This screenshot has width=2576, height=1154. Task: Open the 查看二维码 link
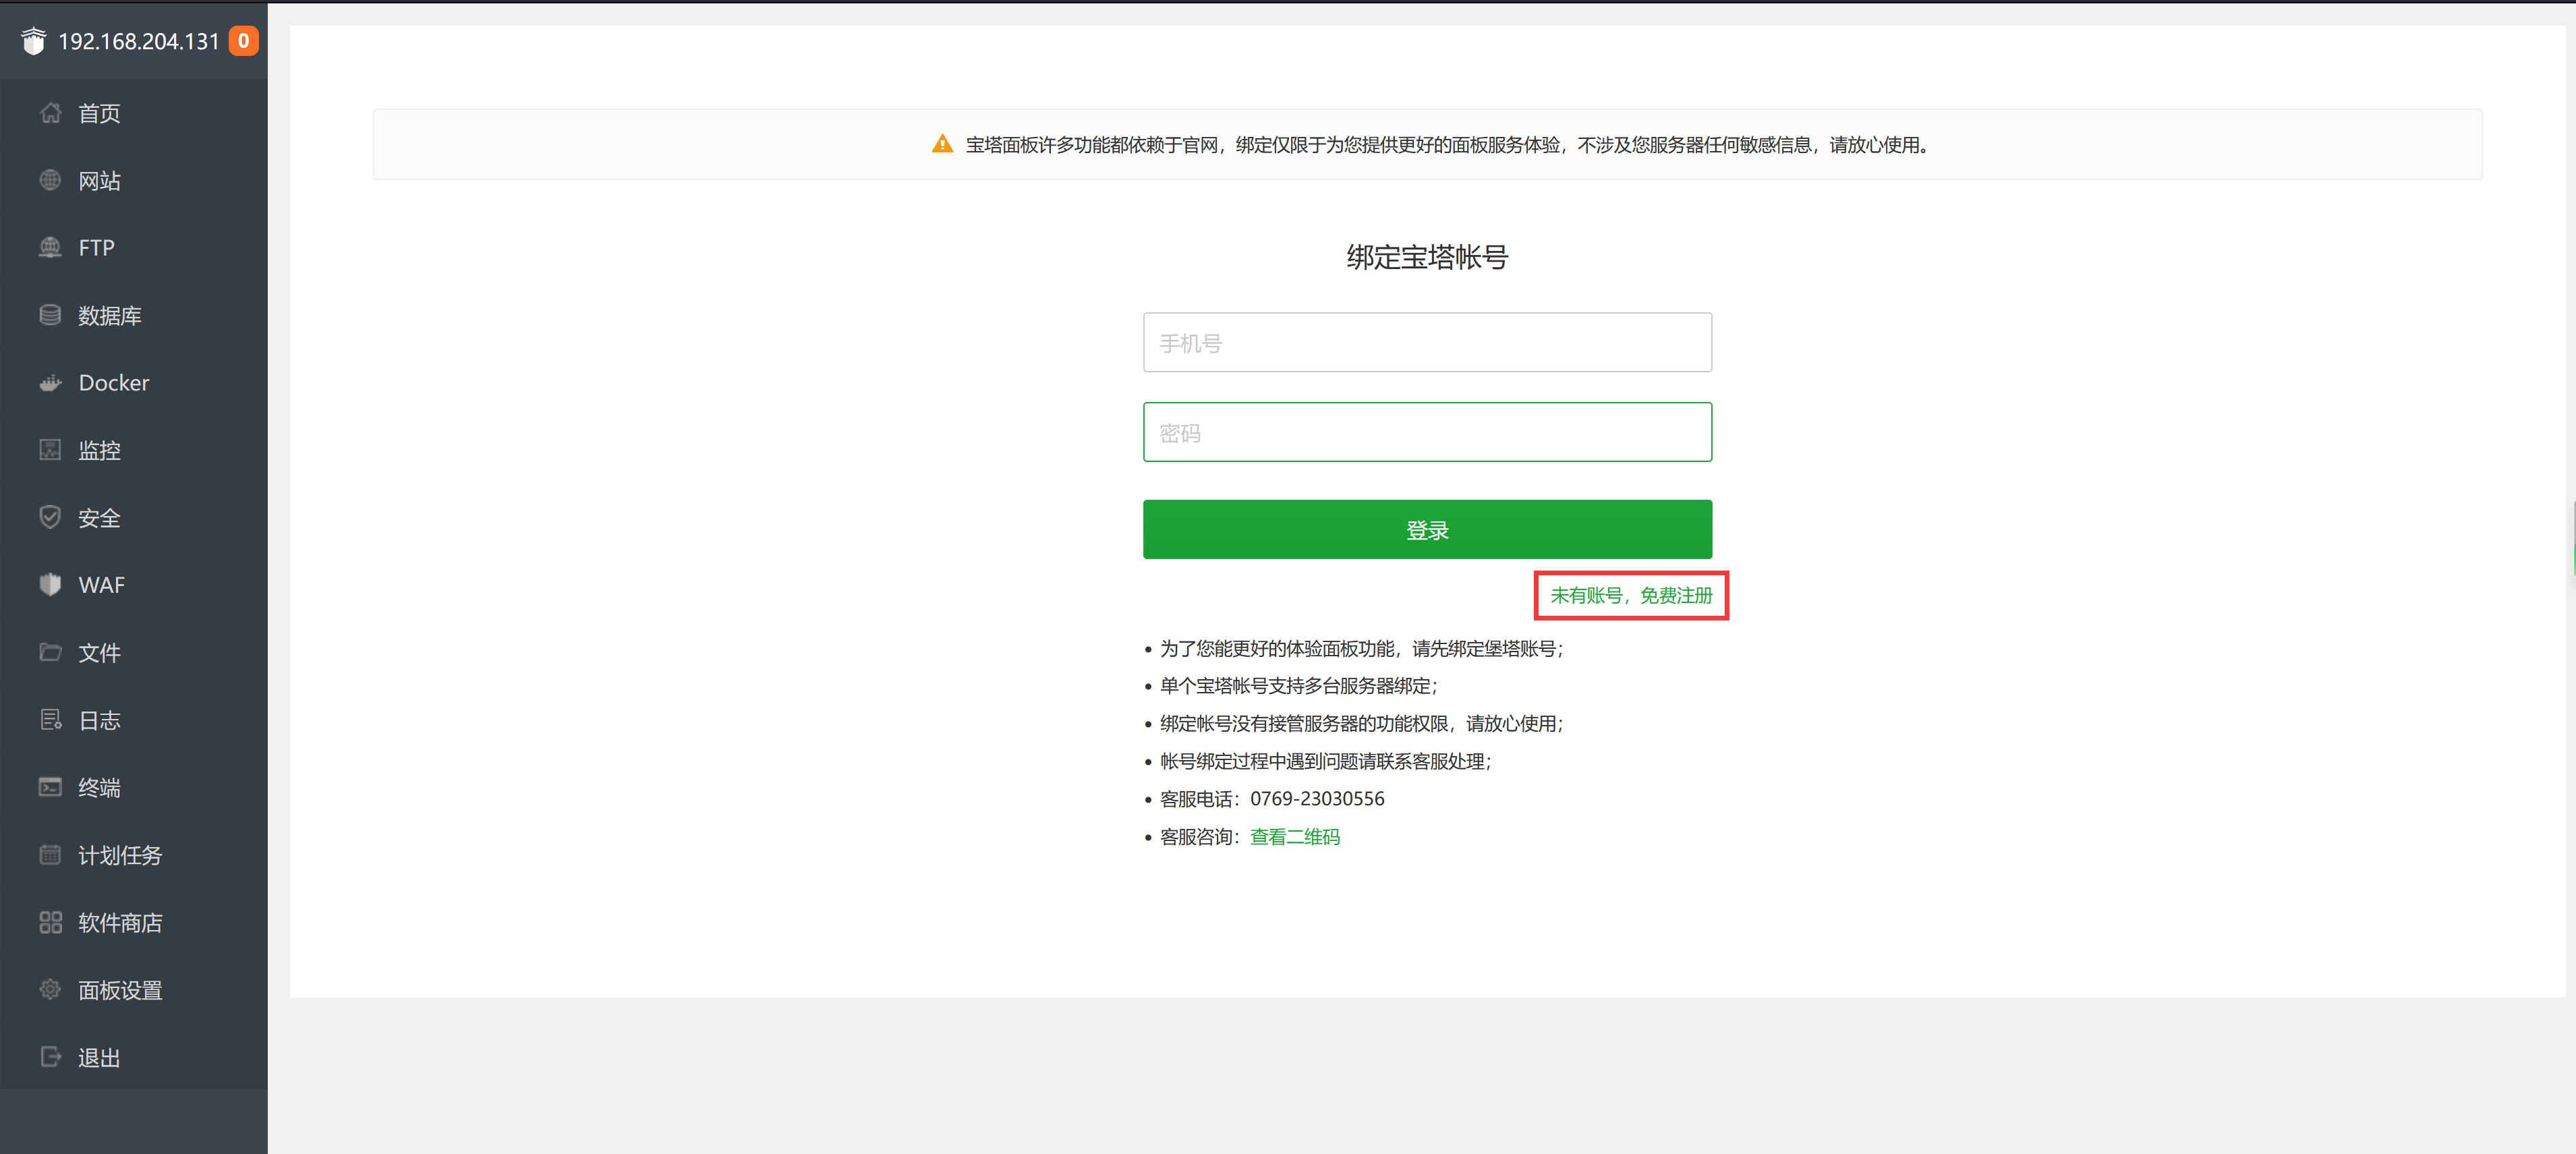[x=1294, y=837]
